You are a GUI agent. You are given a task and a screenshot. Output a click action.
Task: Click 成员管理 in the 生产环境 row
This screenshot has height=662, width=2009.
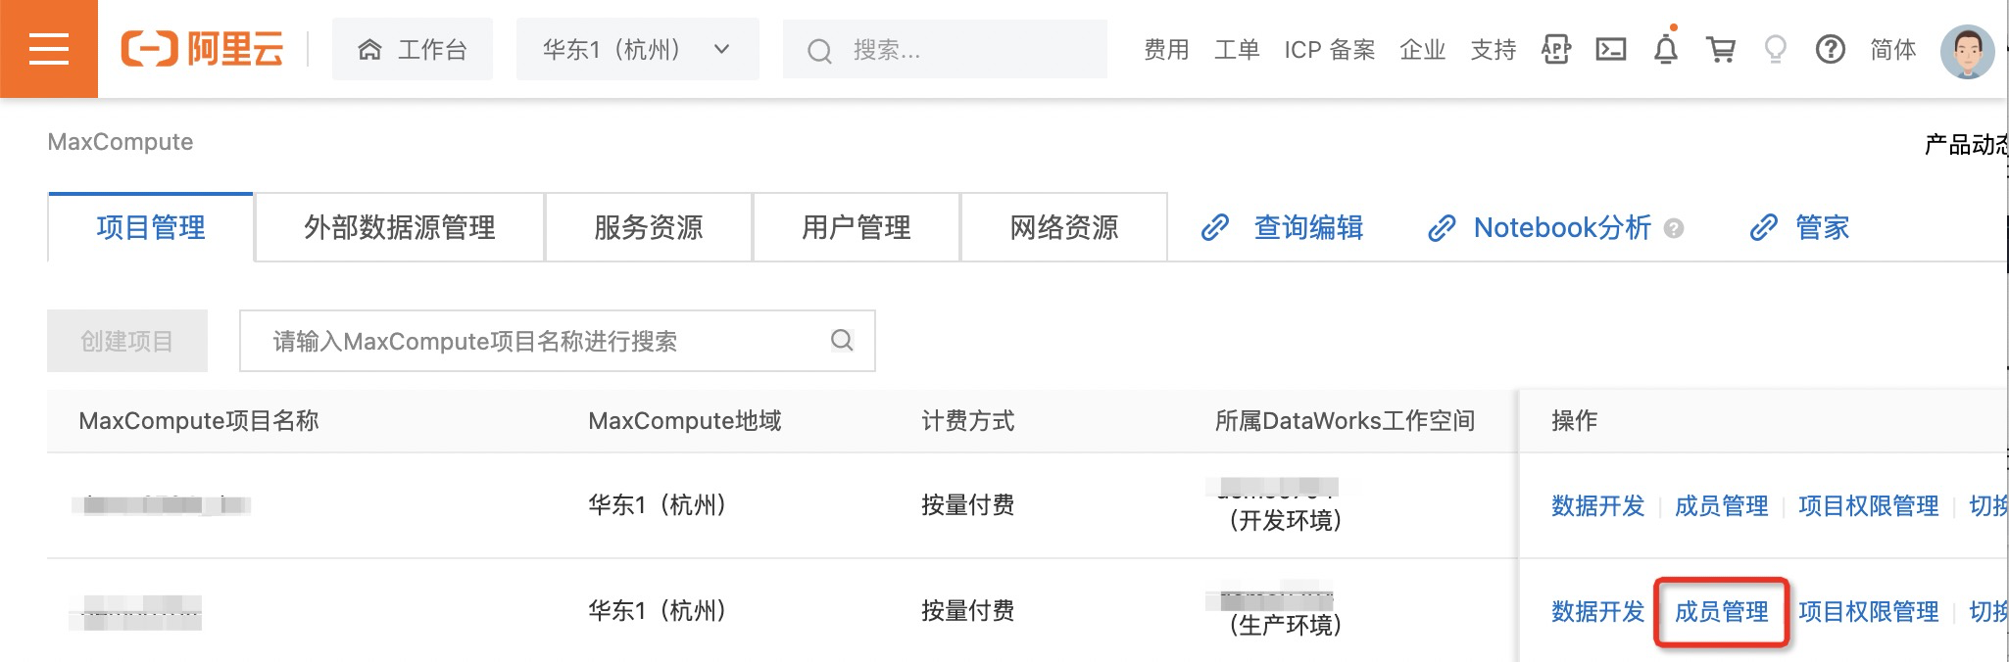pyautogui.click(x=1721, y=611)
